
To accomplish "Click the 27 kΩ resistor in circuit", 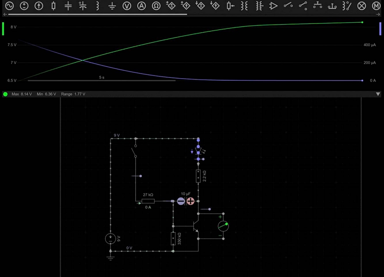I will click(148, 201).
